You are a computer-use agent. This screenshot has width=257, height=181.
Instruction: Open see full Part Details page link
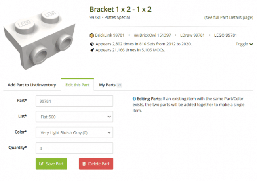click(x=229, y=17)
